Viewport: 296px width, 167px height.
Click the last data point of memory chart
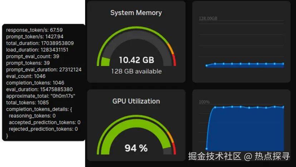click(x=283, y=64)
